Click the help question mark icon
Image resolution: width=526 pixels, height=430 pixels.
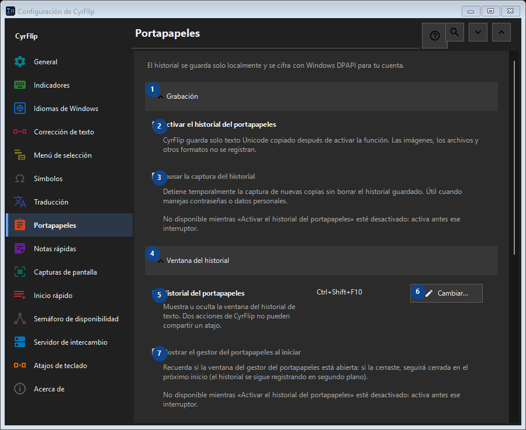(434, 36)
